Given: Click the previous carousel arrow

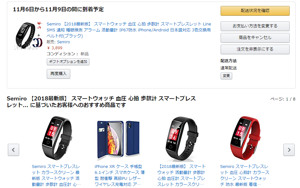Looking at the screenshot, I should [x=13, y=150].
